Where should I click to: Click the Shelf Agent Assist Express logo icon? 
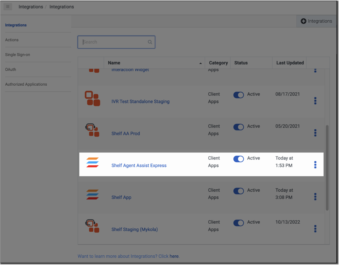pyautogui.click(x=92, y=162)
